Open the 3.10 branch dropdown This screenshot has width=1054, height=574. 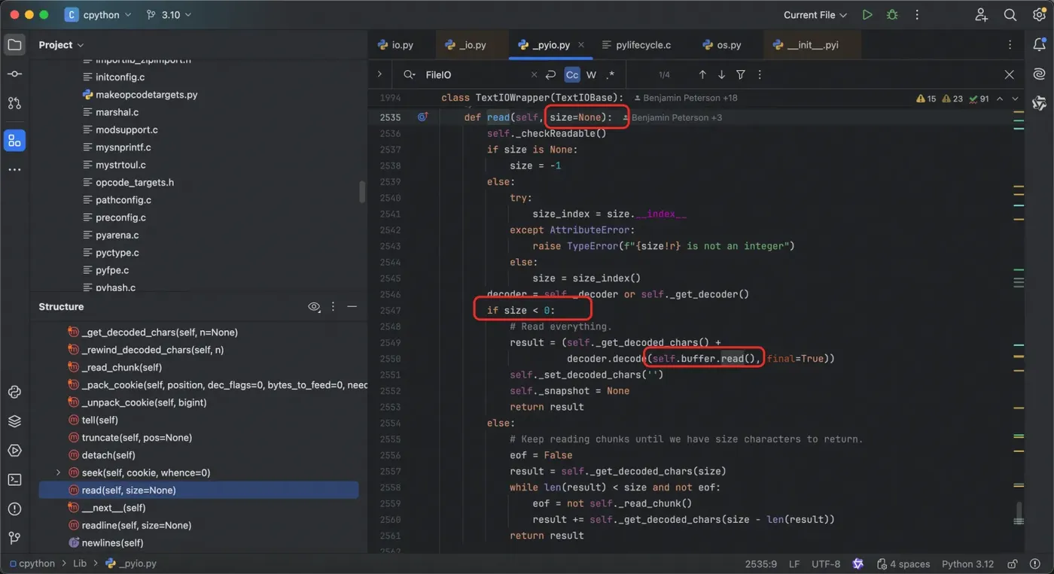(x=168, y=15)
